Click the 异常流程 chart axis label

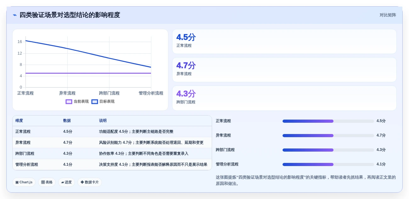[x=67, y=93]
